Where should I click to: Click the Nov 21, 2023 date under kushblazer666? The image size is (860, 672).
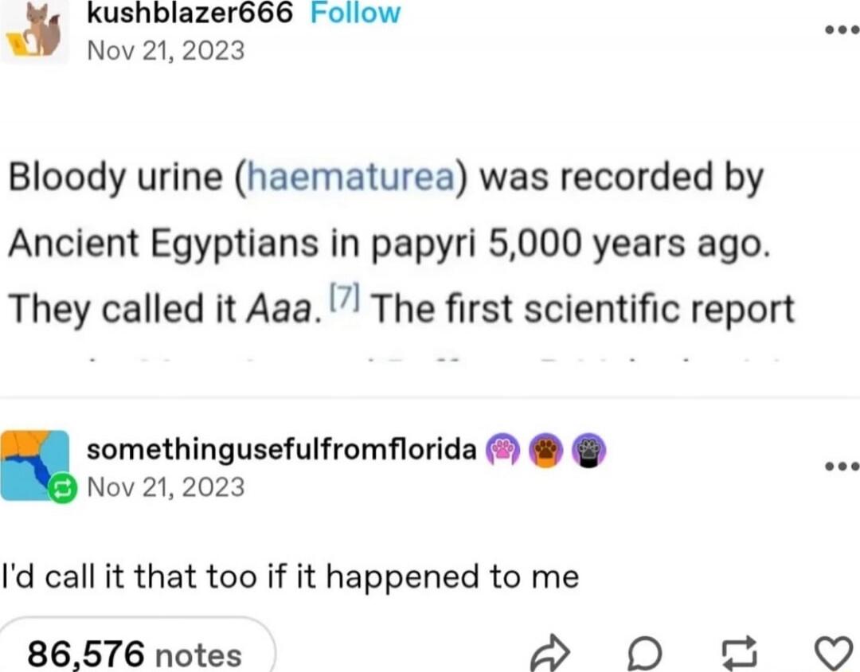165,50
